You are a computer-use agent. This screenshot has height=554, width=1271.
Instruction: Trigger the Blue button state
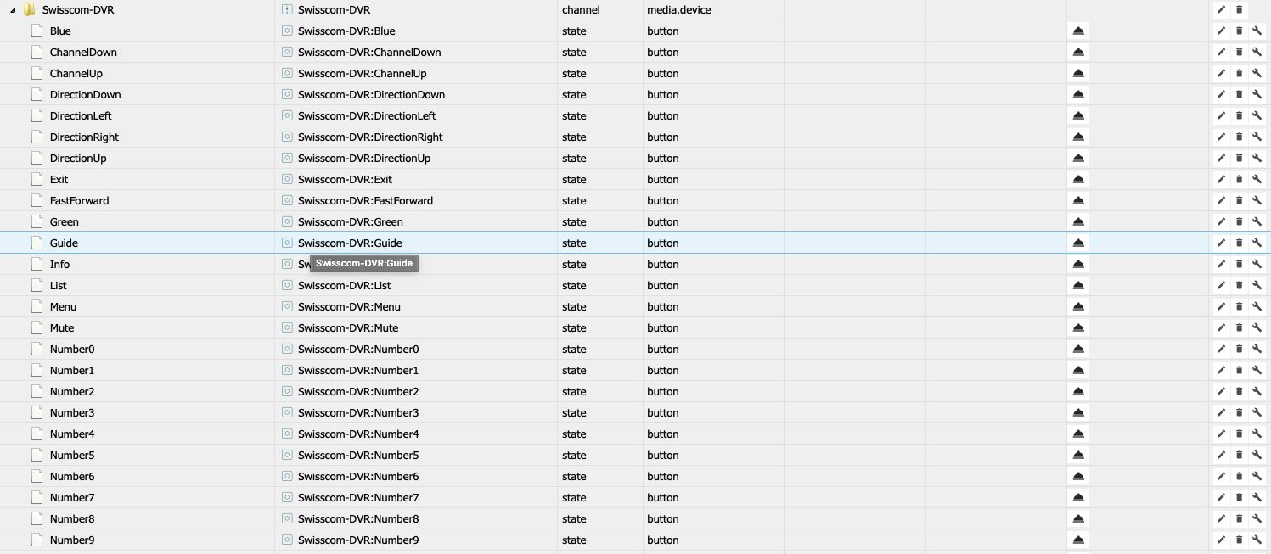1078,31
